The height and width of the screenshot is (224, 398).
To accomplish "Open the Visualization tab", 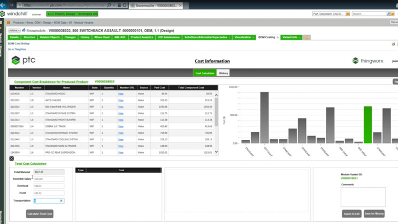I will 243,37.
